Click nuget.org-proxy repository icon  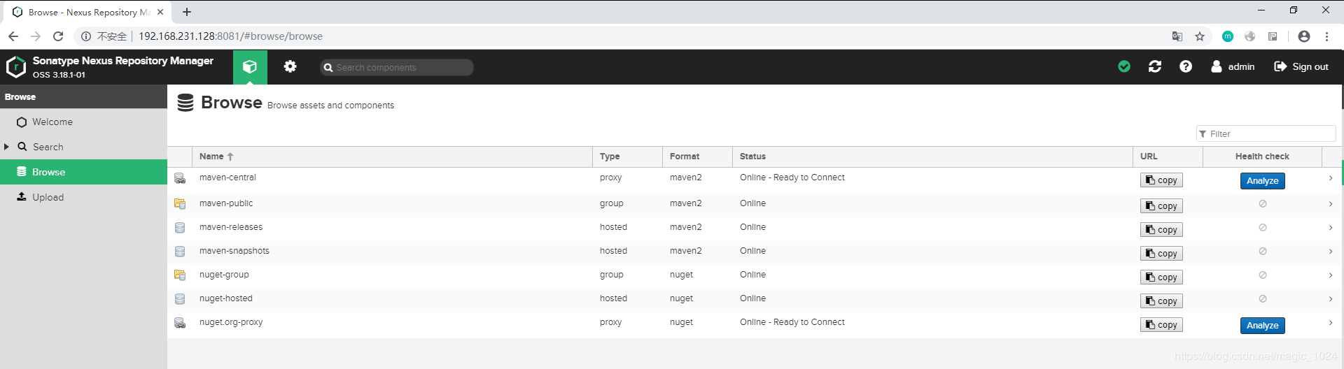pos(180,323)
